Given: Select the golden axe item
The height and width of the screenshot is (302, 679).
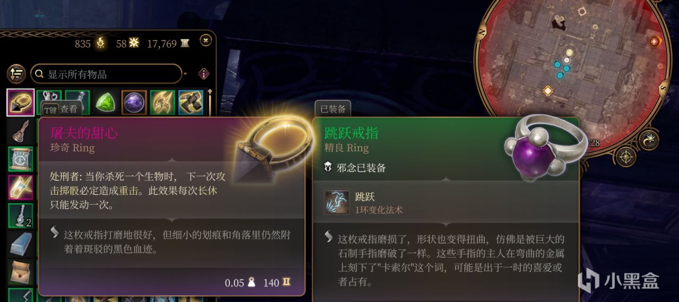Looking at the screenshot, I should (162, 103).
